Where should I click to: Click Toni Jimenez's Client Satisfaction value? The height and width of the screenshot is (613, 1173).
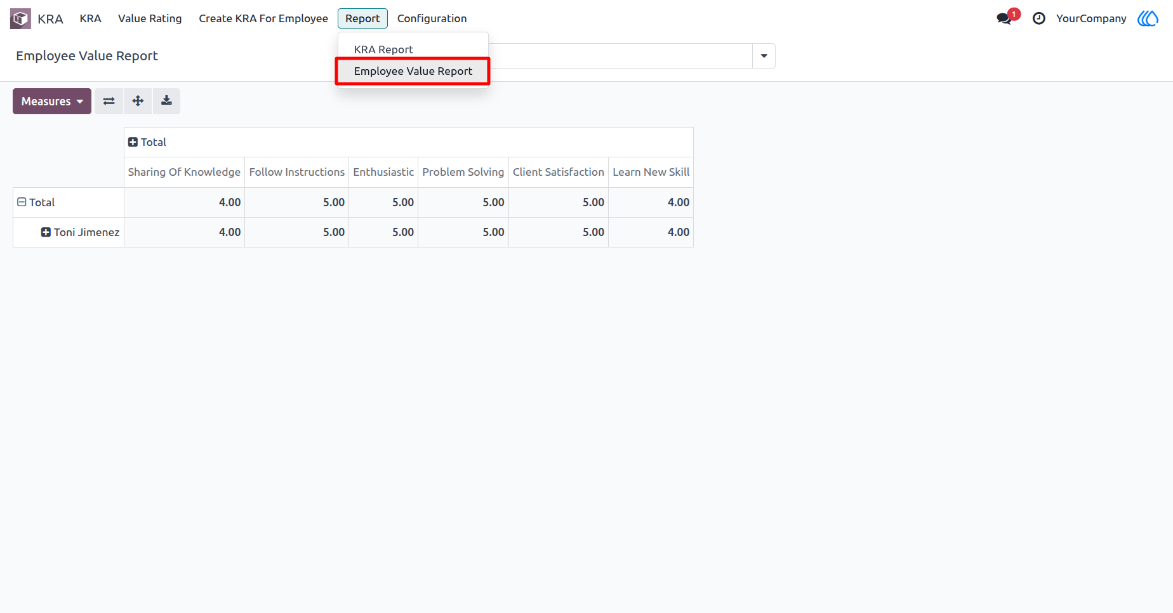point(559,232)
